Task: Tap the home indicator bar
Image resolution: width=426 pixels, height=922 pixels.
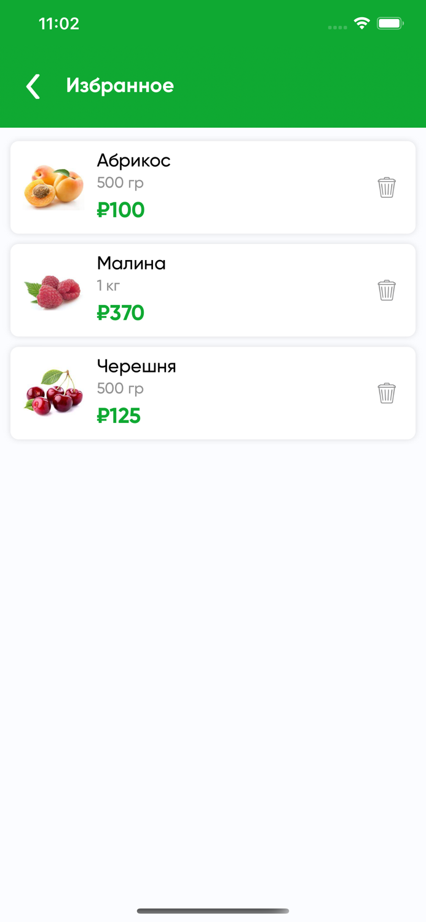Action: click(213, 911)
